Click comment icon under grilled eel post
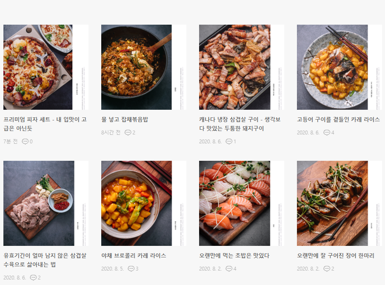 [327, 269]
